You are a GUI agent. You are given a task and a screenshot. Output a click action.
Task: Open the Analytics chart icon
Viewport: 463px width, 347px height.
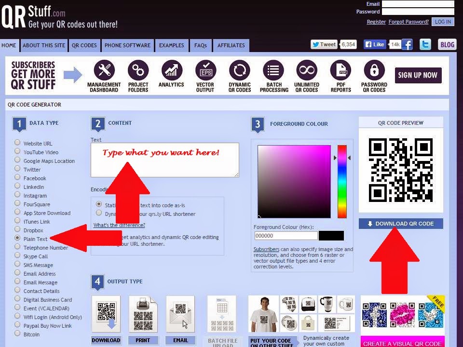pyautogui.click(x=172, y=70)
